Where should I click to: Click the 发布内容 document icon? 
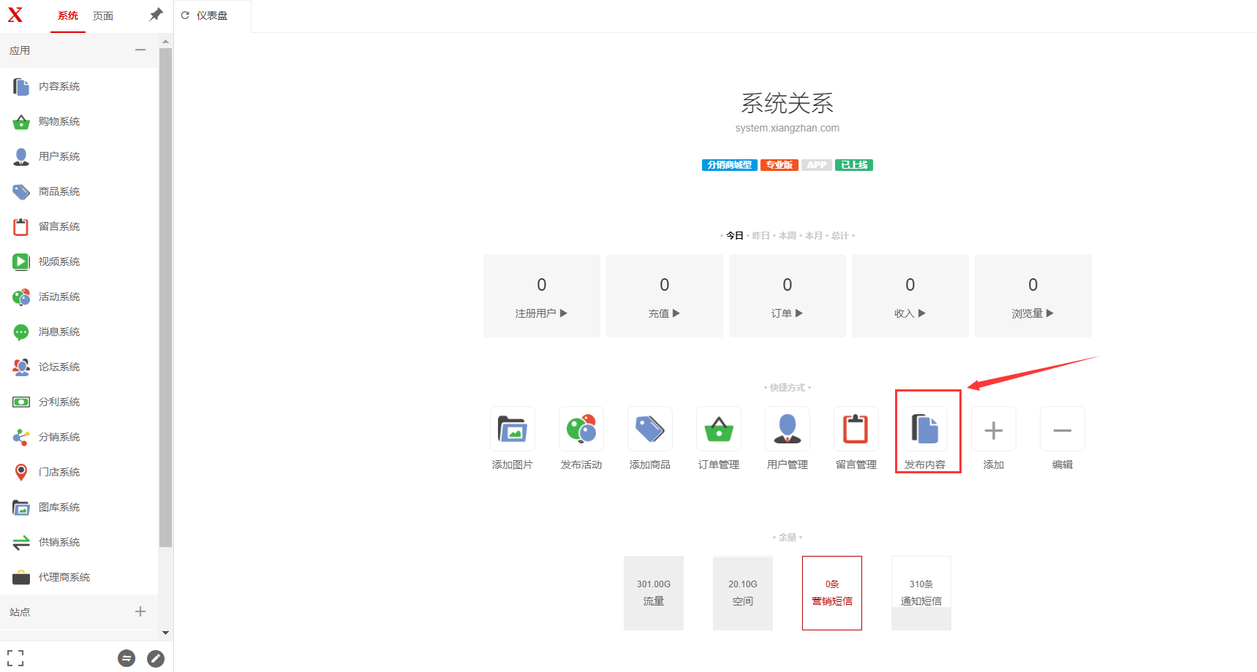pyautogui.click(x=924, y=429)
